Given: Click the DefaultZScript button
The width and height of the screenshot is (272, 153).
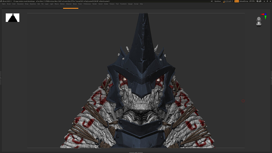Looking at the screenshot, I should [244, 1].
